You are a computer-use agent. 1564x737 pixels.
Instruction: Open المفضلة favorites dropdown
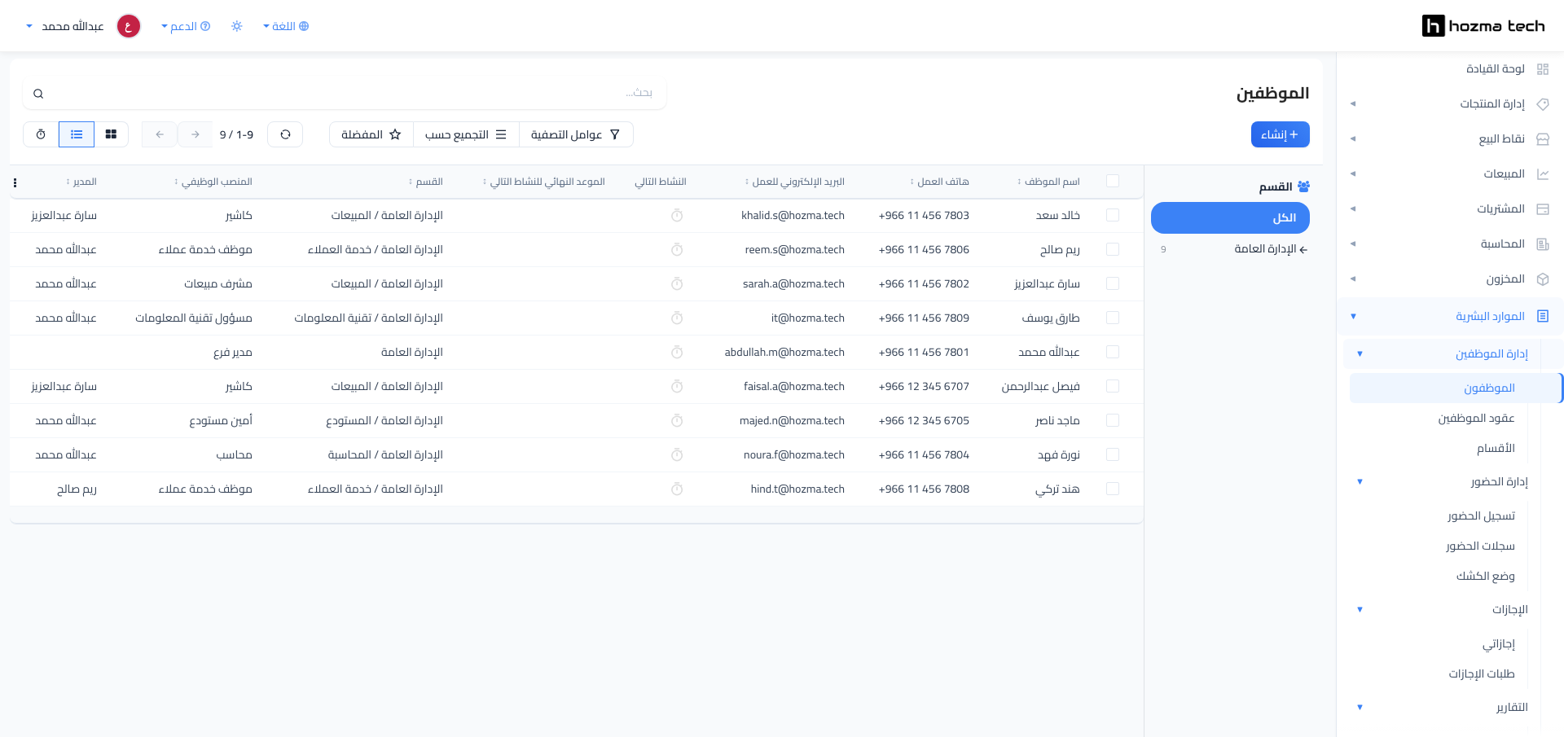[371, 134]
